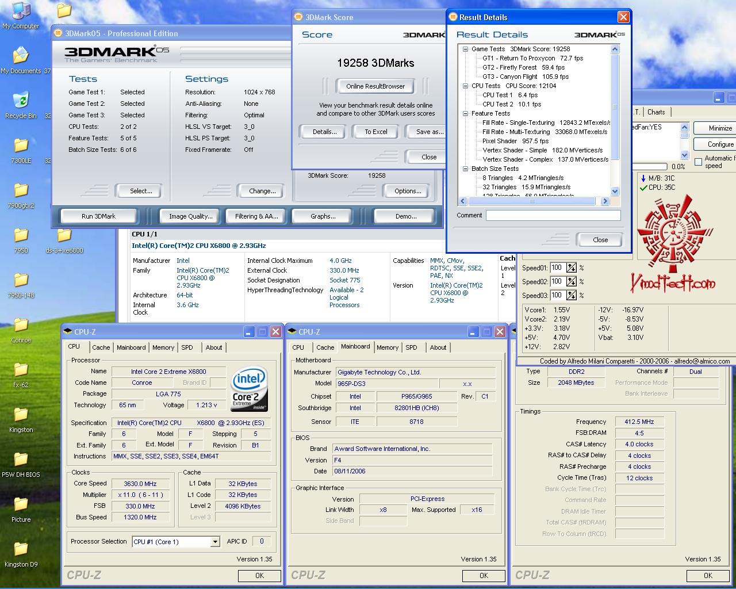This screenshot has height=589, width=736.
Task: Select the Vertex Shader - Complex row
Action: pos(545,159)
